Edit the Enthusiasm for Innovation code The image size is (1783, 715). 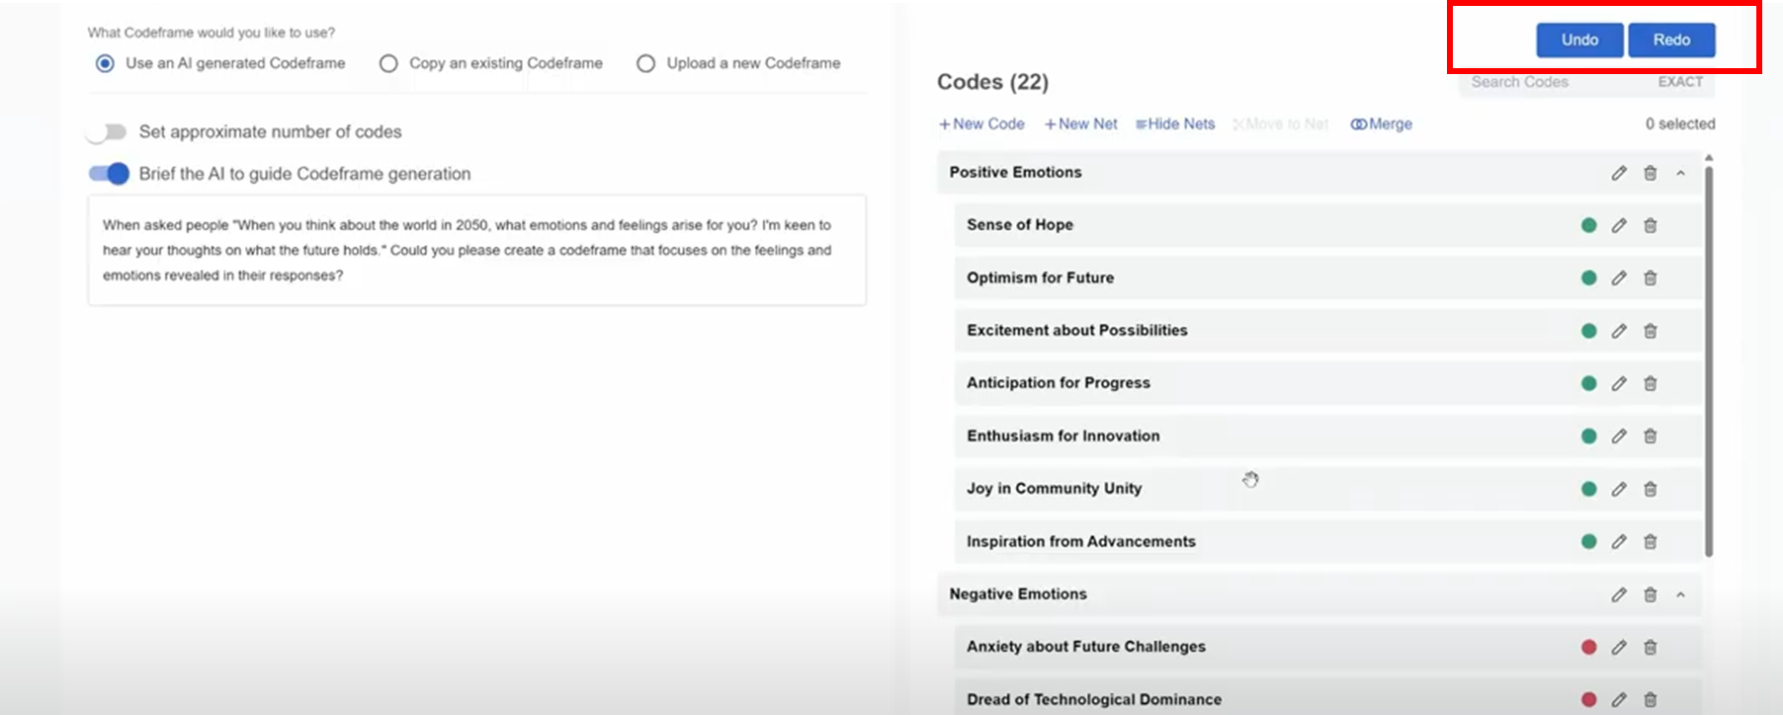tap(1618, 437)
